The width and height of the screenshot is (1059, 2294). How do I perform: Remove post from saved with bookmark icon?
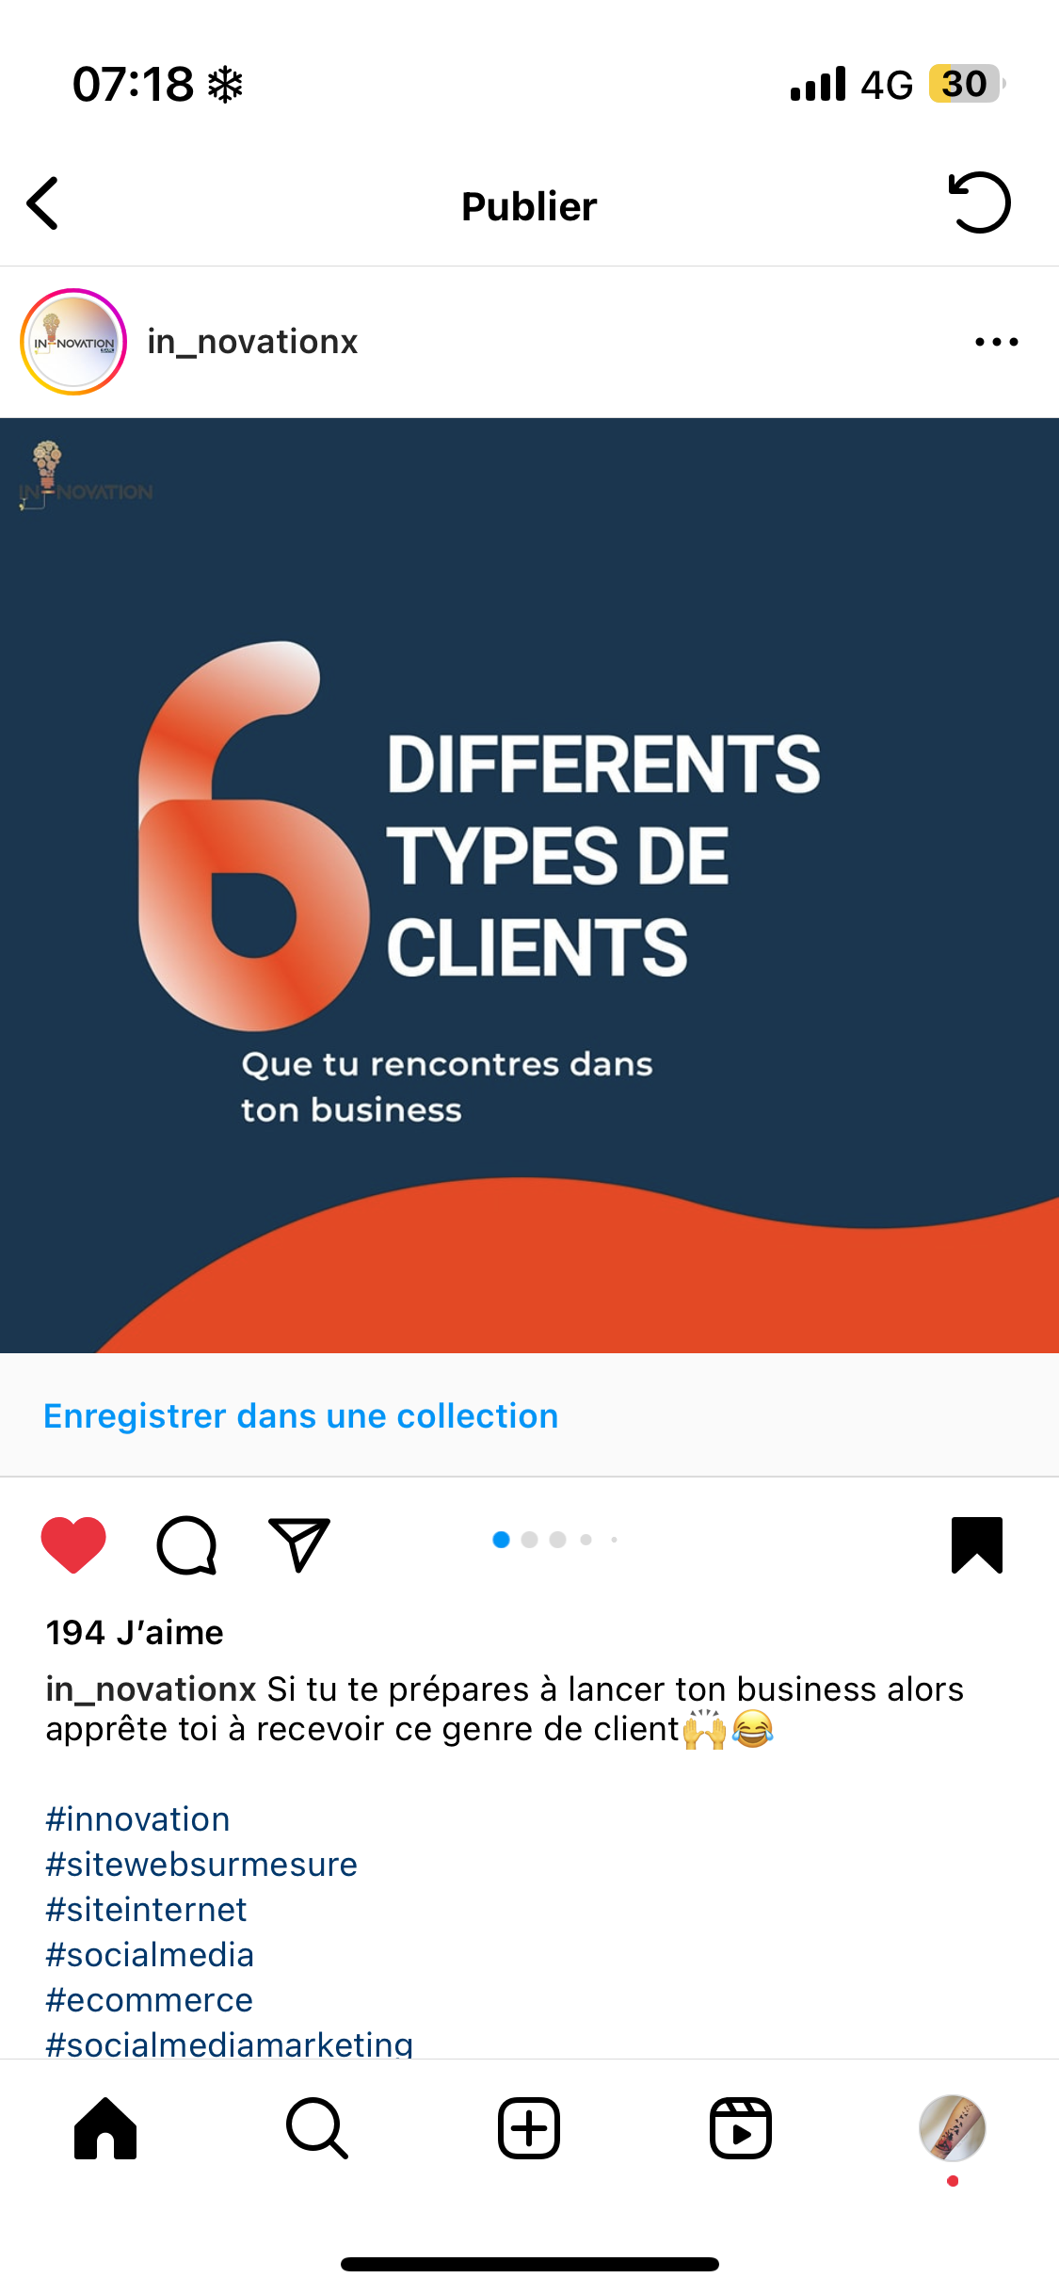[977, 1544]
